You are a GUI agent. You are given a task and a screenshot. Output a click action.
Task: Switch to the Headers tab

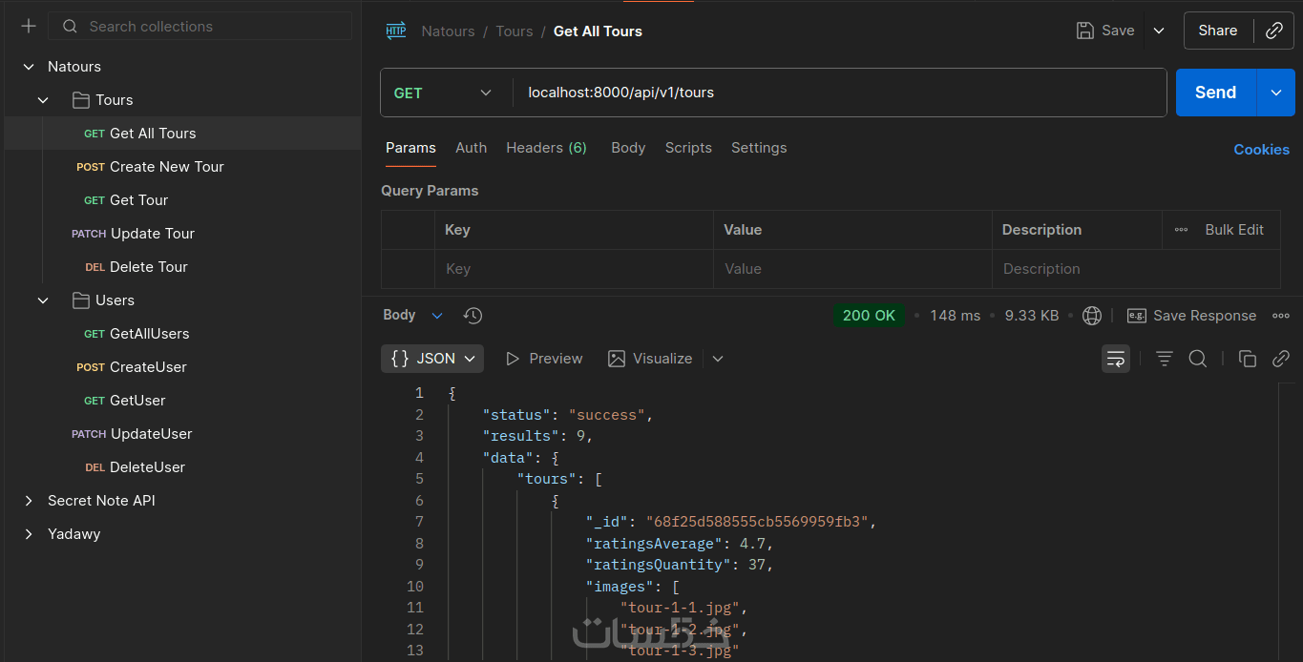546,148
